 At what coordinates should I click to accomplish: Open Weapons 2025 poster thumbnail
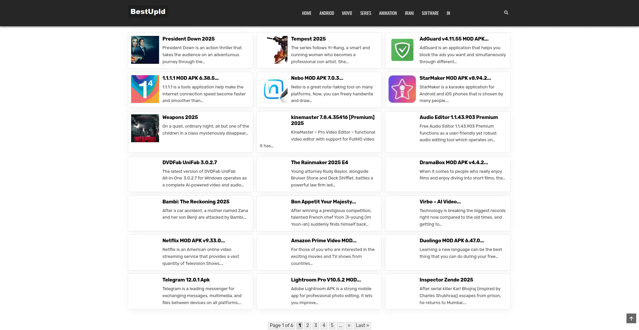point(145,128)
